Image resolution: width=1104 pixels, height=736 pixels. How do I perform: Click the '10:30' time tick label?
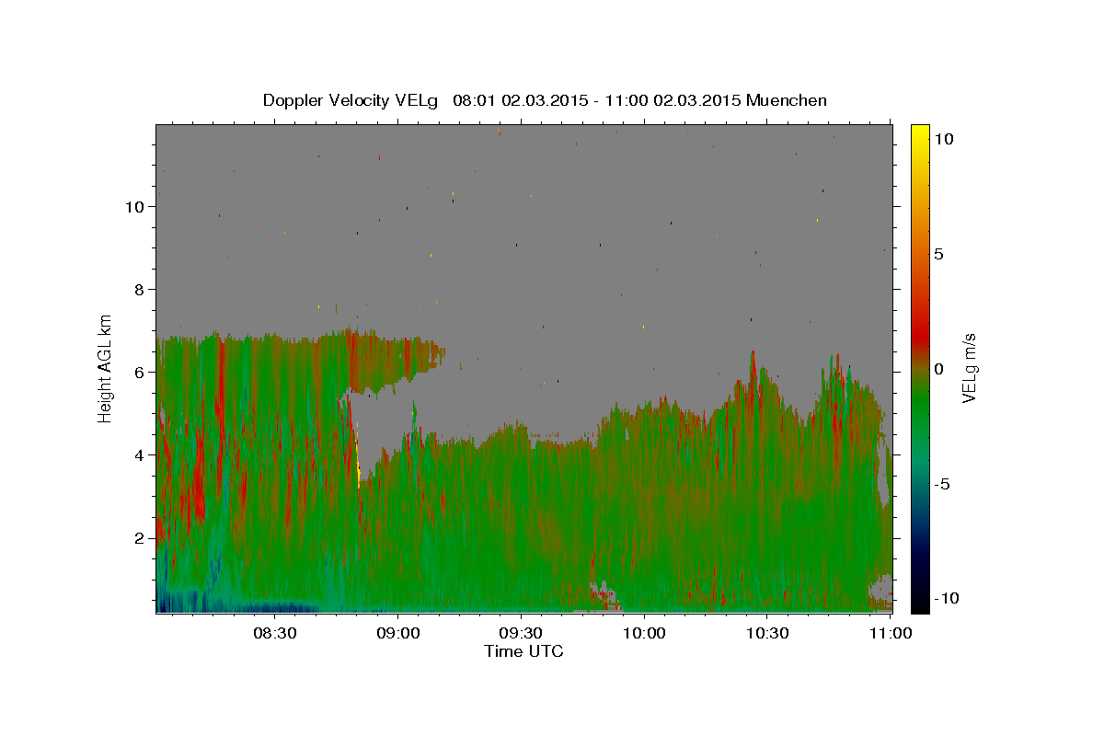(x=767, y=633)
